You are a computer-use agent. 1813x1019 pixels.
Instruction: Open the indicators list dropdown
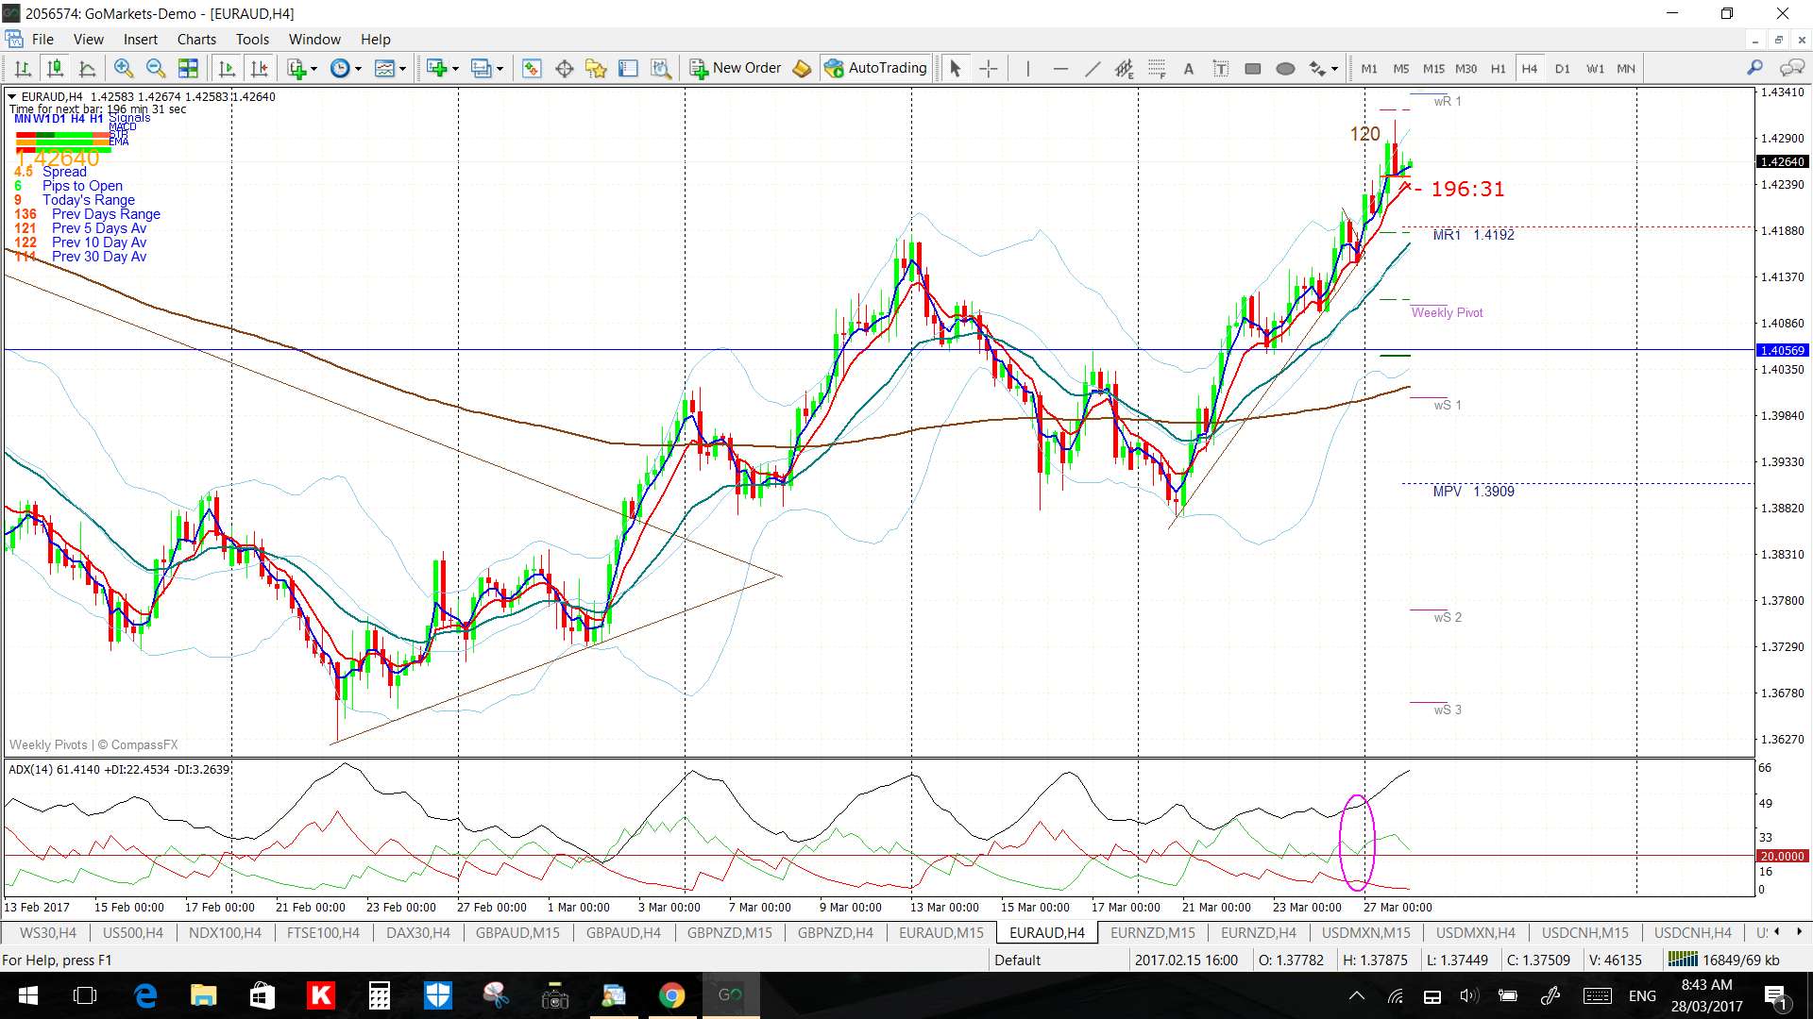click(x=302, y=68)
